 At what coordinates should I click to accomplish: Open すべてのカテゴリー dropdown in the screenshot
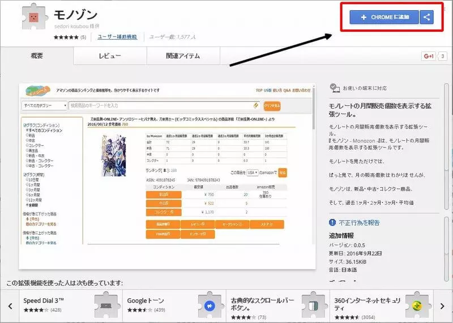pos(44,106)
